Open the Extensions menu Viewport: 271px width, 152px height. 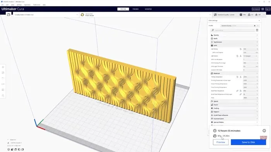[27, 5]
